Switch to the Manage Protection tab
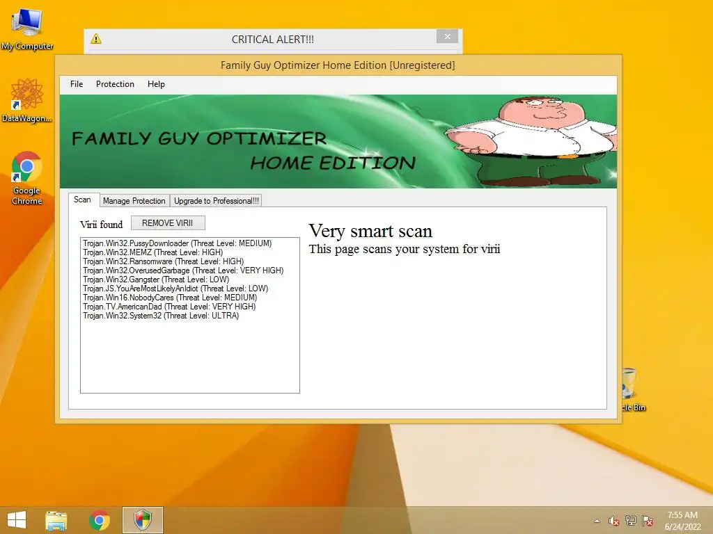Image resolution: width=713 pixels, height=534 pixels. pyautogui.click(x=134, y=201)
